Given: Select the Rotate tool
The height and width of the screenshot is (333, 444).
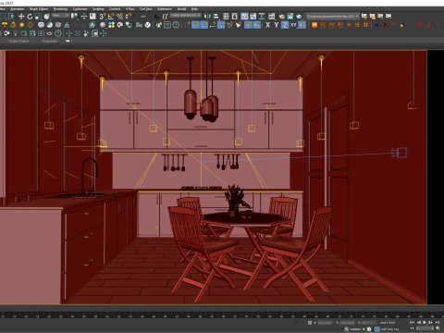Looking at the screenshot, I should pos(30,16).
